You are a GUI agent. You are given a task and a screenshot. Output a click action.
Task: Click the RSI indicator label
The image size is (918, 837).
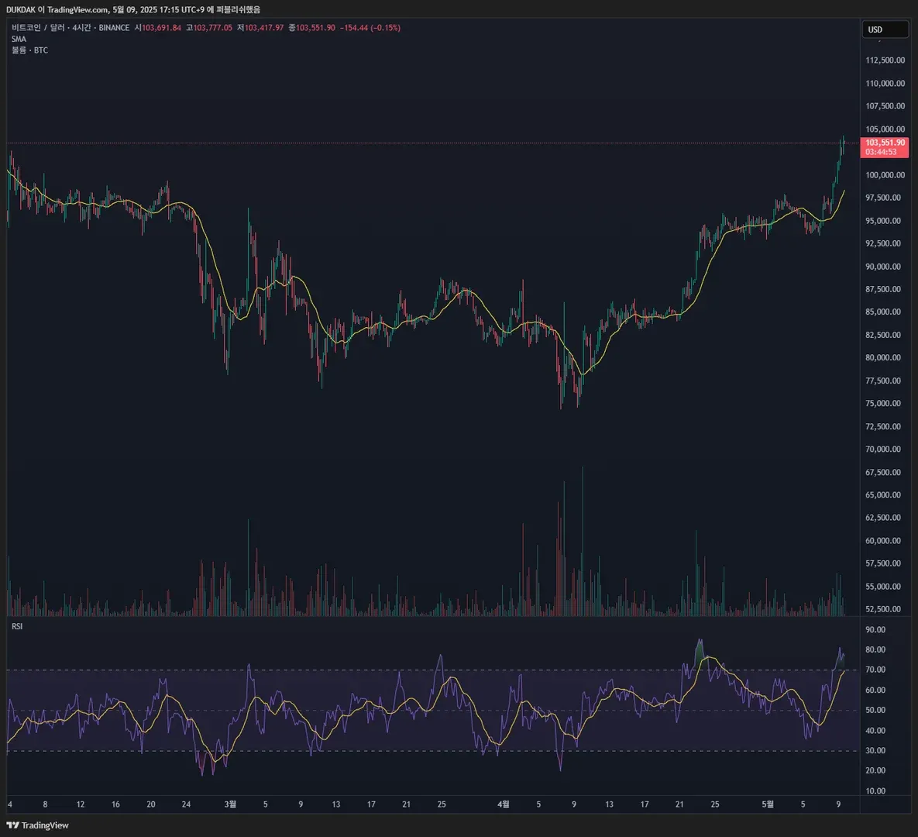pyautogui.click(x=17, y=626)
